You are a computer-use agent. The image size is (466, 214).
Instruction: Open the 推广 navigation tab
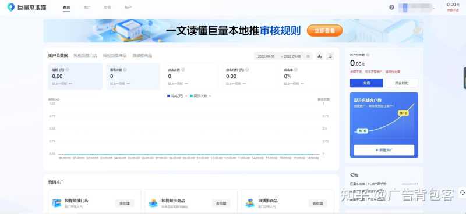tap(87, 8)
